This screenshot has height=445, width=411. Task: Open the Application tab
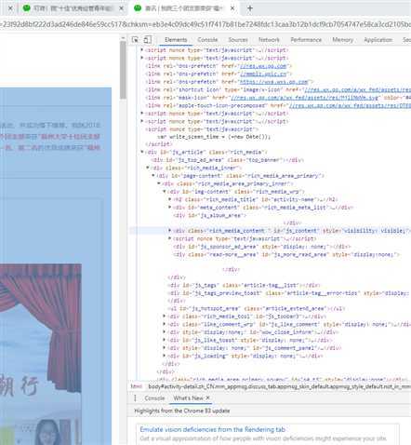pyautogui.click(x=378, y=40)
